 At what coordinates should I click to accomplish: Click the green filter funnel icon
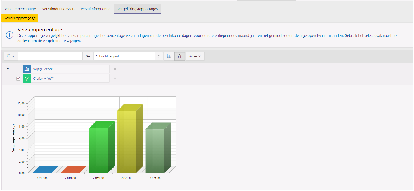click(27, 79)
